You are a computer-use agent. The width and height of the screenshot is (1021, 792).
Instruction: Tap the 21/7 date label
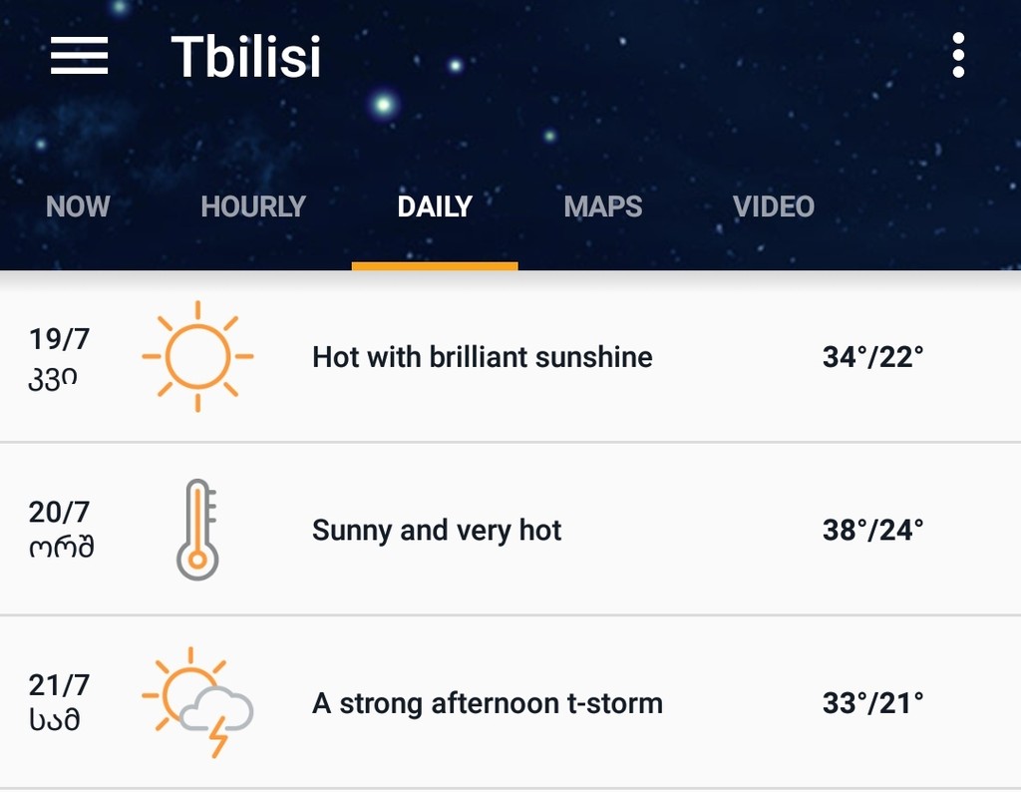(59, 685)
